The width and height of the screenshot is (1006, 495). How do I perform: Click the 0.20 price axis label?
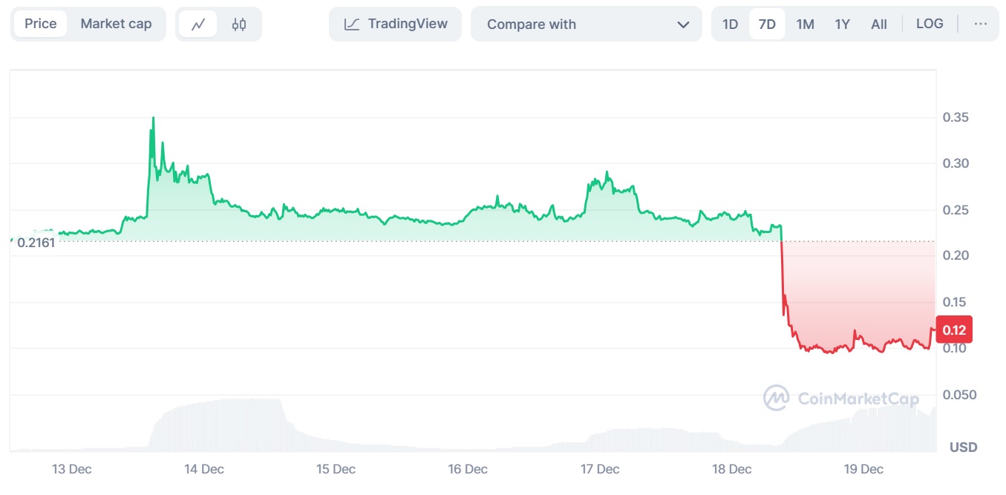pos(956,255)
